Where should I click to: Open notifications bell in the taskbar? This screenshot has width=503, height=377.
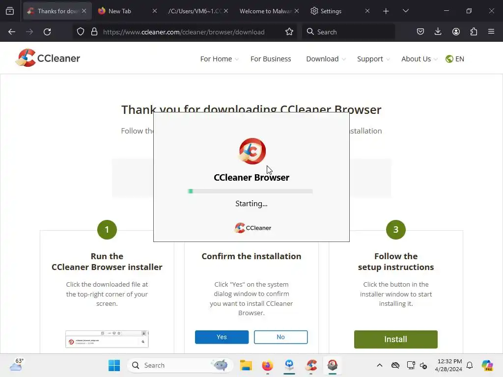point(470,365)
